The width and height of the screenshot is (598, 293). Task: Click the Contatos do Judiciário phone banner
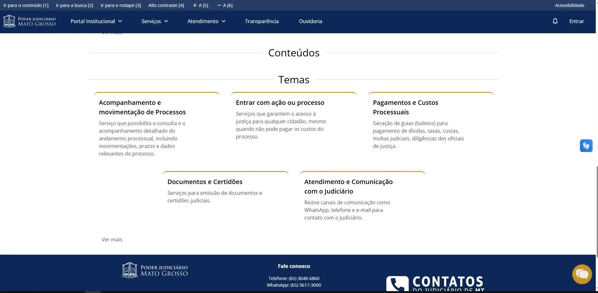[x=435, y=283]
